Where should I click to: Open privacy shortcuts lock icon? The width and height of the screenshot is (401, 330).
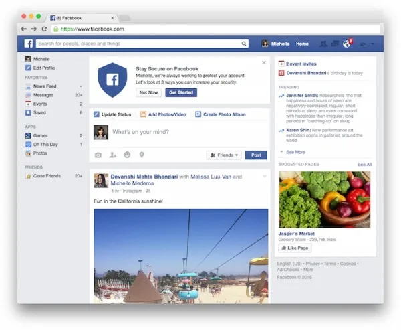coord(363,44)
